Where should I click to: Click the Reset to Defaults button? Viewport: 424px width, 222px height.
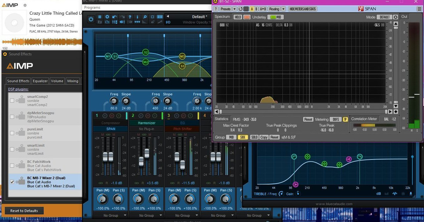(24, 211)
